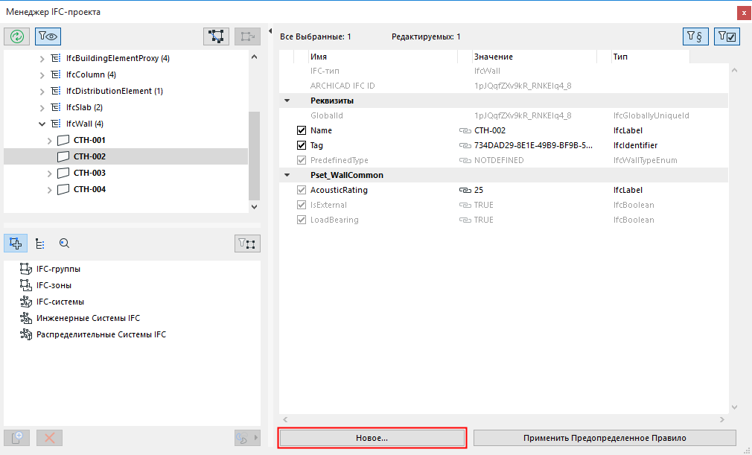This screenshot has width=752, height=455.
Task: Uncheck the Tag property checkbox
Action: (x=302, y=145)
